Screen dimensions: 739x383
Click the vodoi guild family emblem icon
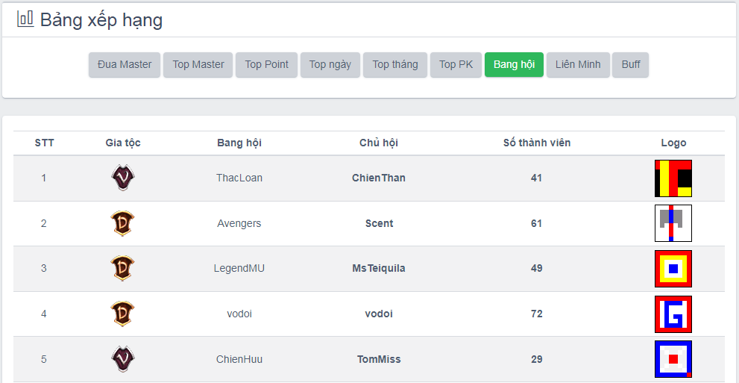click(123, 314)
